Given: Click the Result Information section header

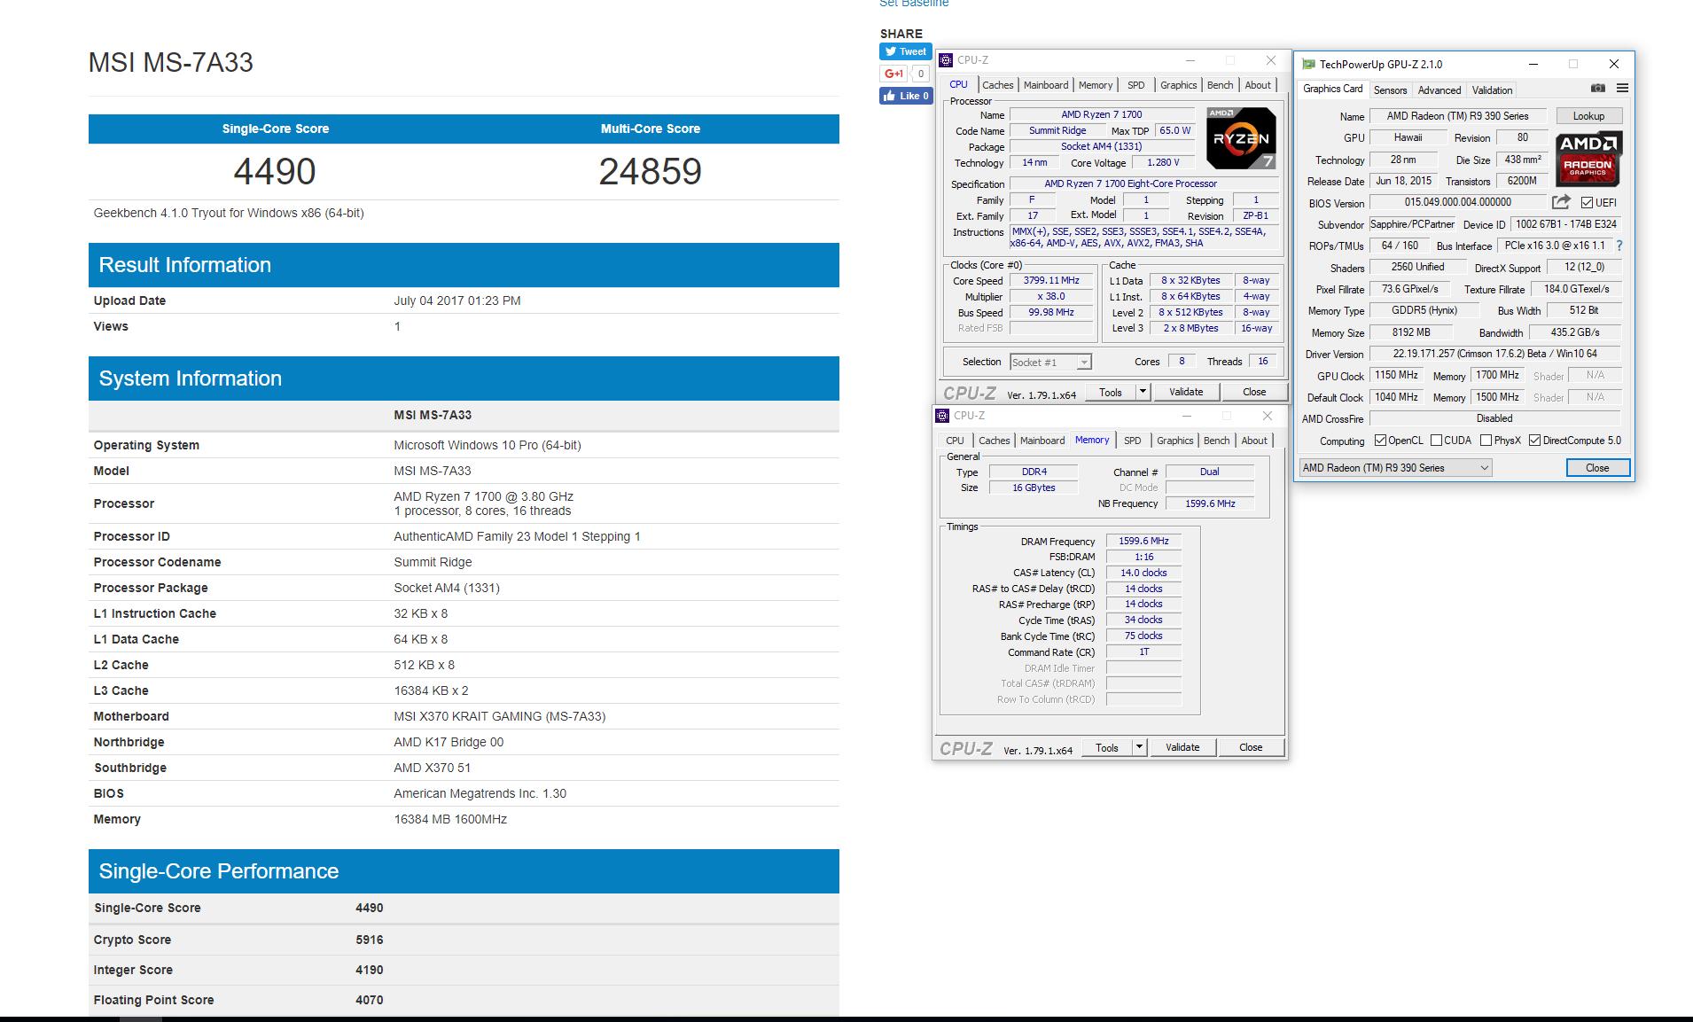Looking at the screenshot, I should [464, 265].
